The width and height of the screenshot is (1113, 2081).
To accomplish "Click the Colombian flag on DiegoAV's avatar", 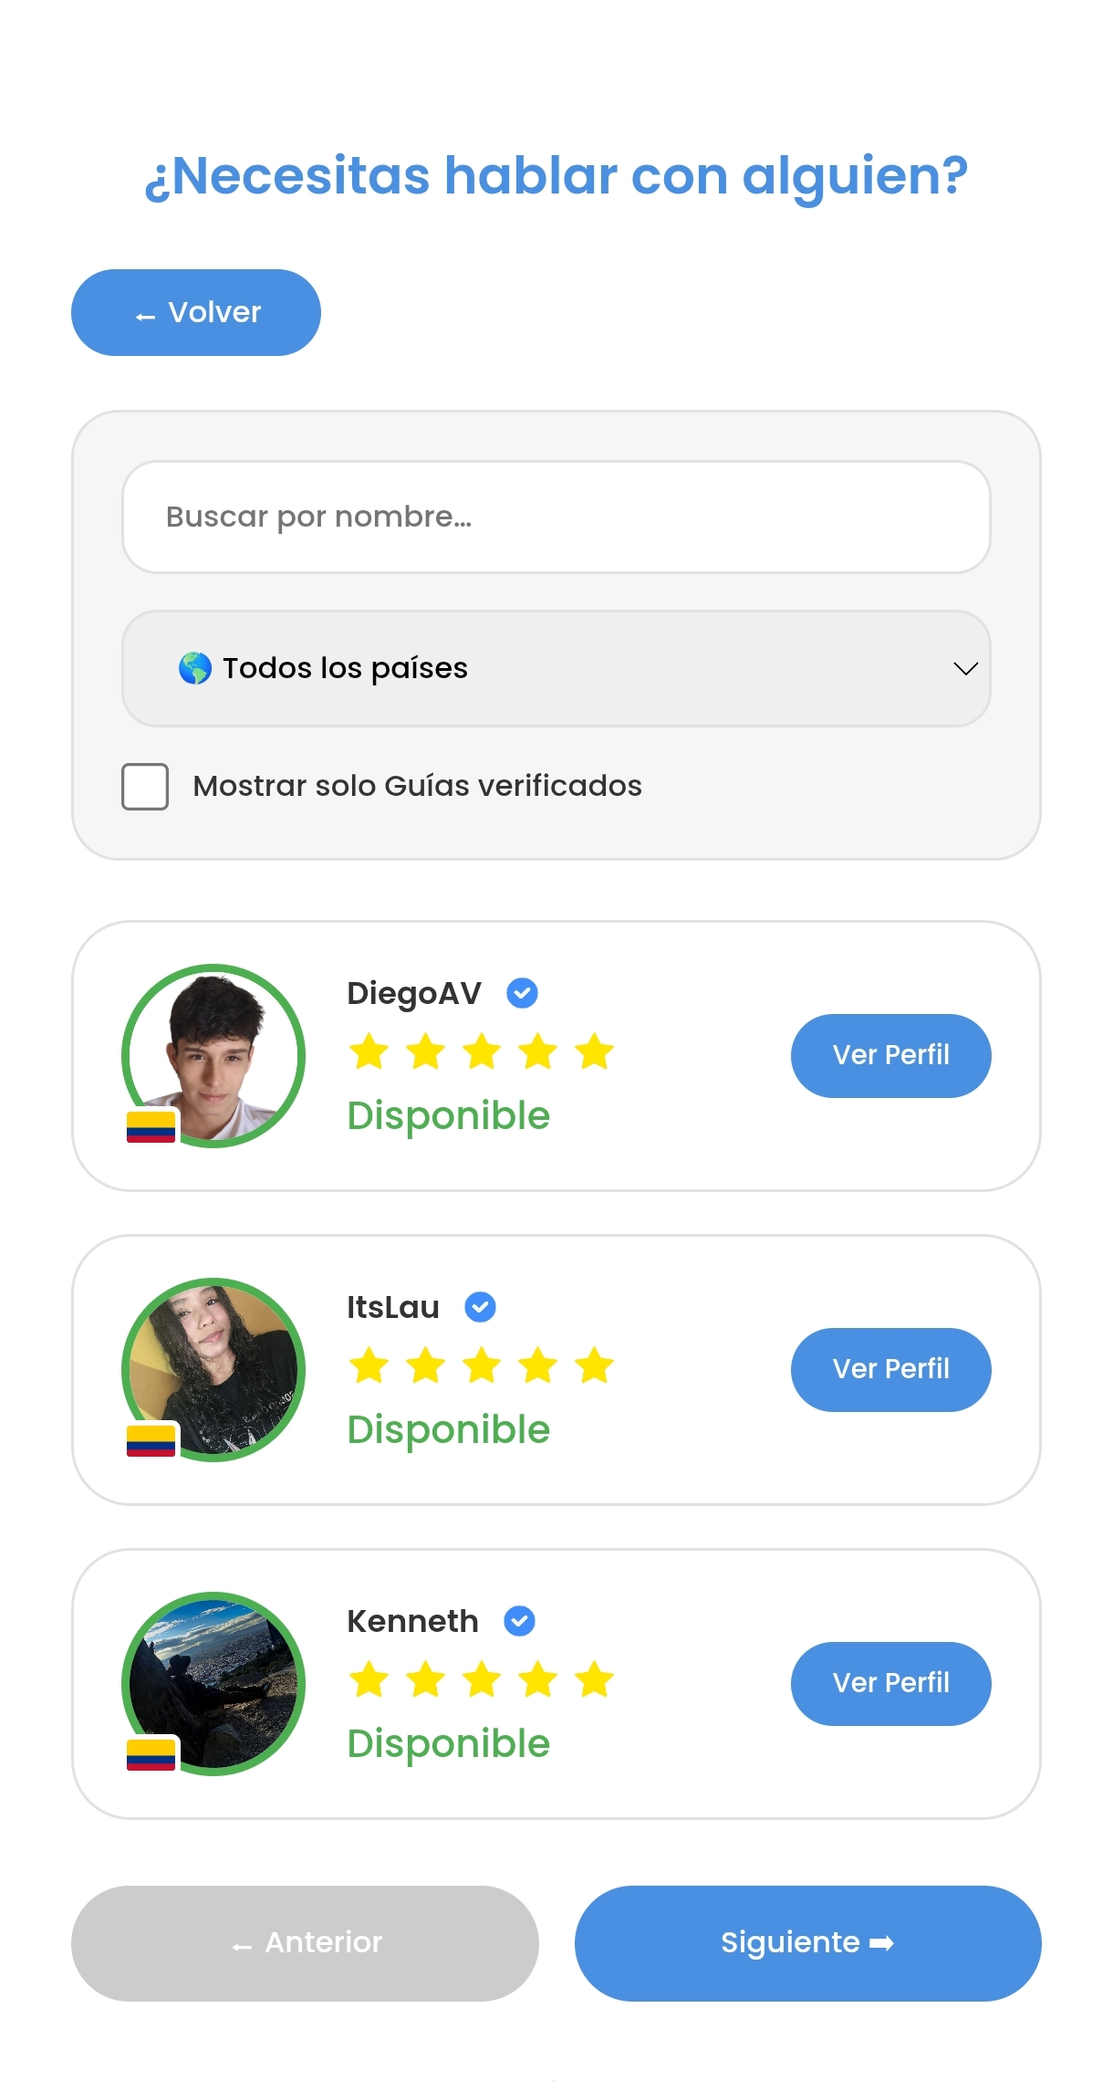I will pyautogui.click(x=151, y=1127).
